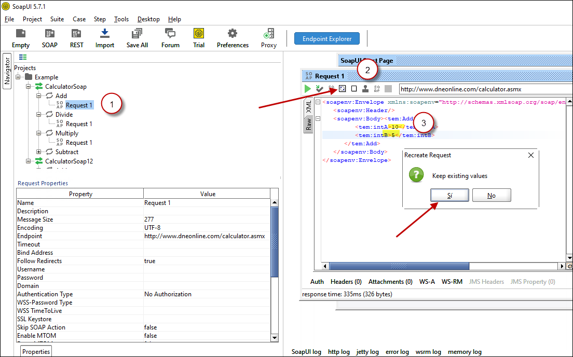Show the error log
The height and width of the screenshot is (357, 573).
[397, 351]
